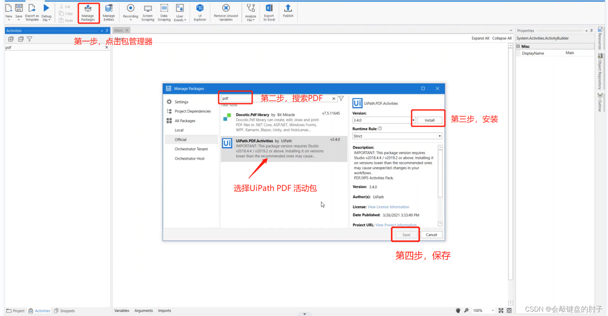
Task: Open package filter funnel icon
Action: 341,98
